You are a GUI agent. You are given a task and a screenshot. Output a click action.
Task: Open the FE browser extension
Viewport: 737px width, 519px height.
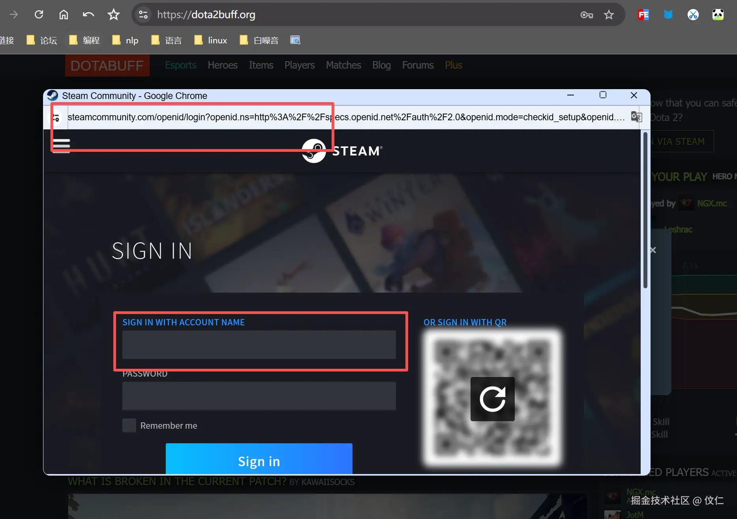(643, 15)
